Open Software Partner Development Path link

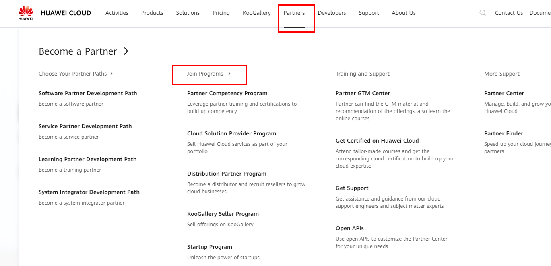pyautogui.click(x=88, y=93)
